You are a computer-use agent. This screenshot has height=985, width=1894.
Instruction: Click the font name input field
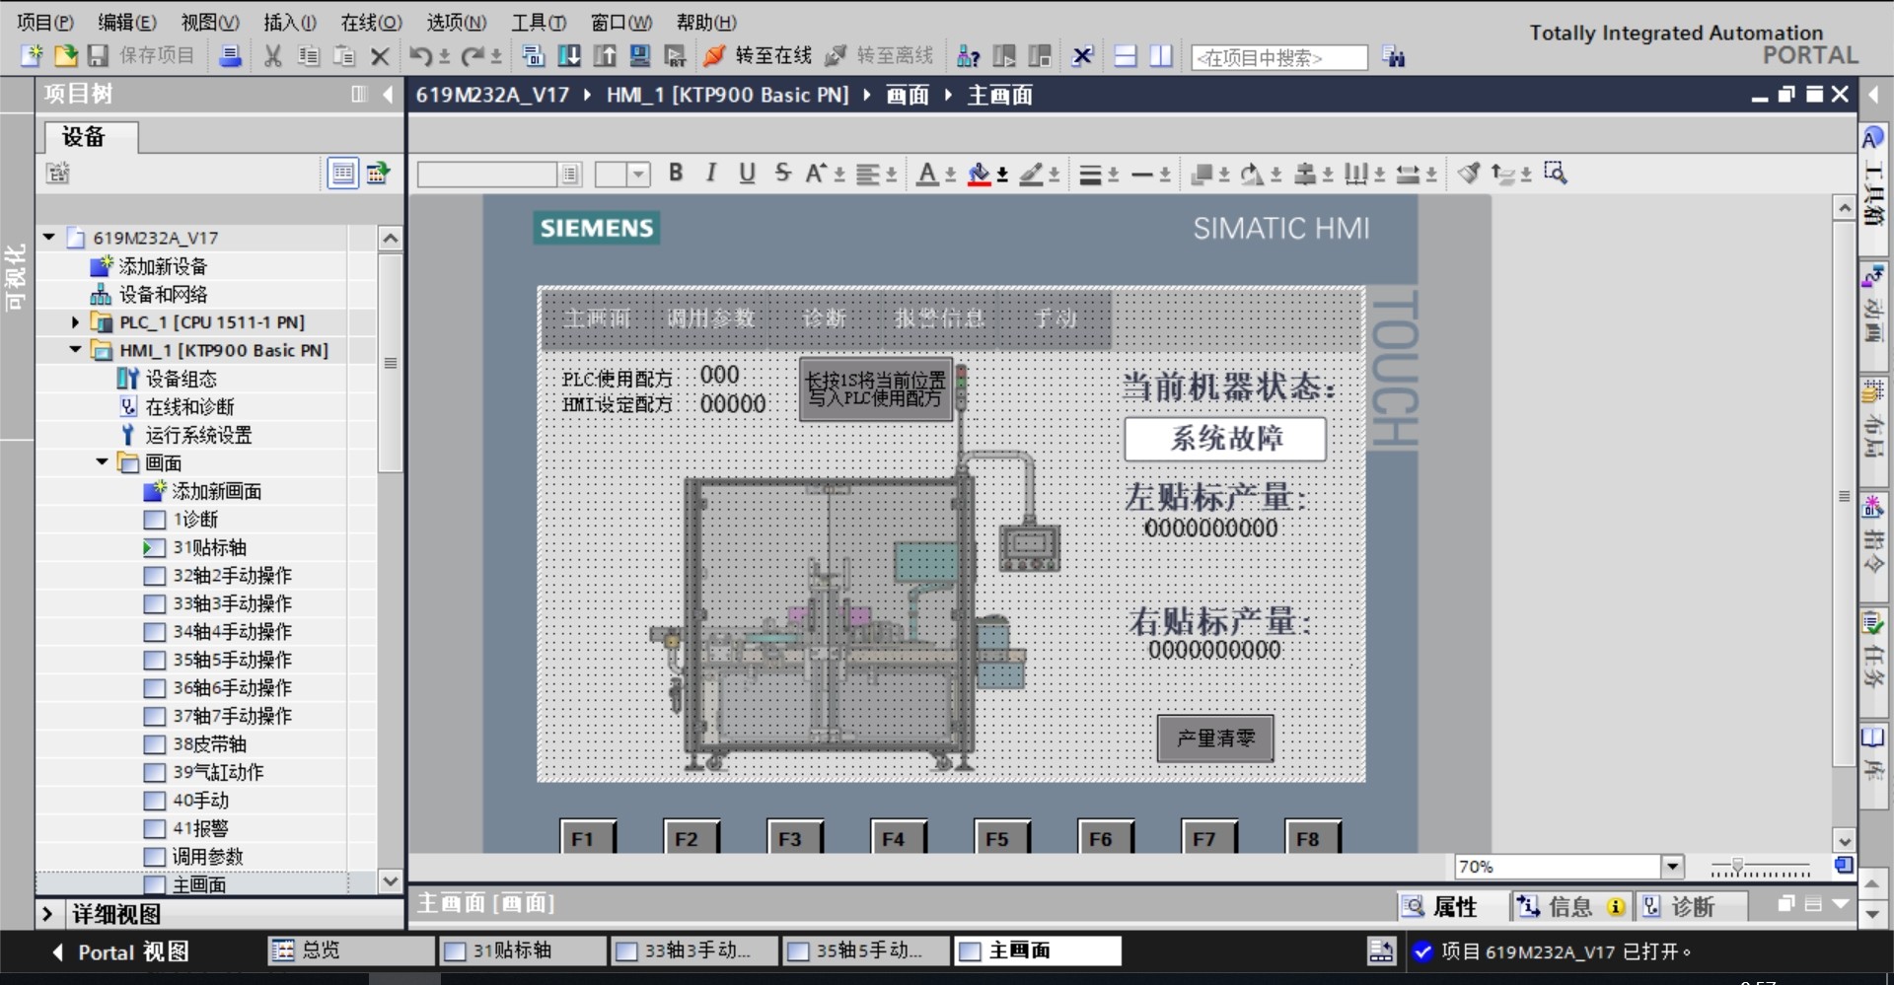[487, 175]
